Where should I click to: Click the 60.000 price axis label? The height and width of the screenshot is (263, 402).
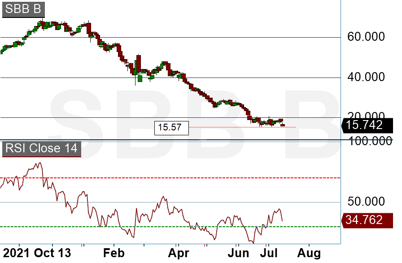[366, 37]
